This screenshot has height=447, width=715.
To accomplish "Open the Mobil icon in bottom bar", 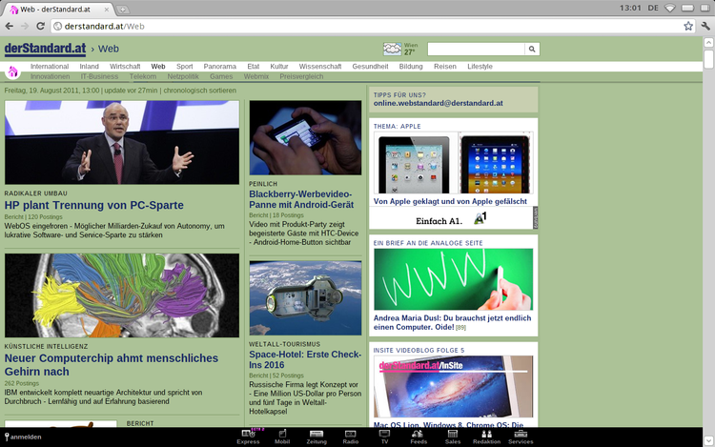I will (x=282, y=436).
